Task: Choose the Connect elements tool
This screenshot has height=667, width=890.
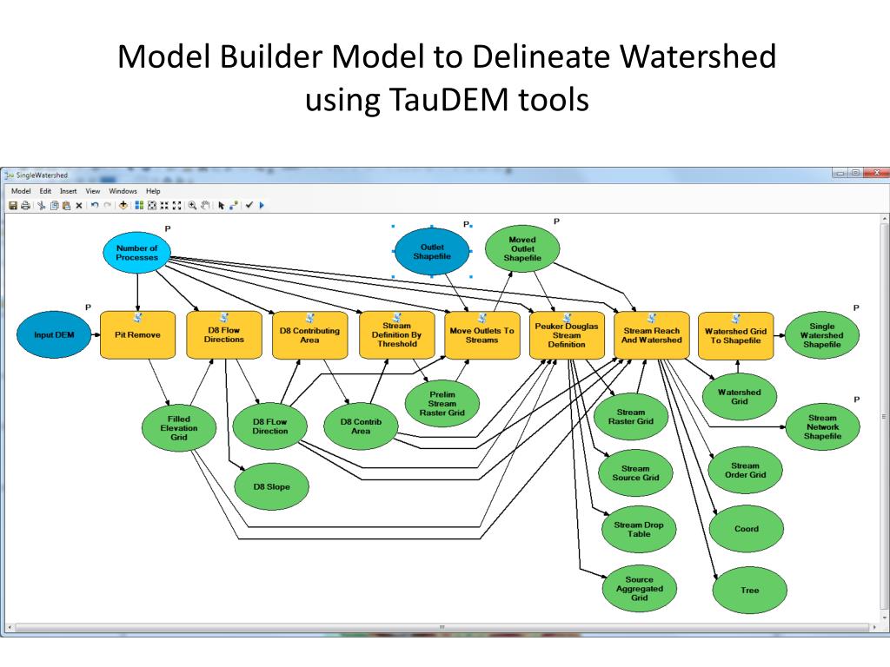Action: pyautogui.click(x=233, y=205)
